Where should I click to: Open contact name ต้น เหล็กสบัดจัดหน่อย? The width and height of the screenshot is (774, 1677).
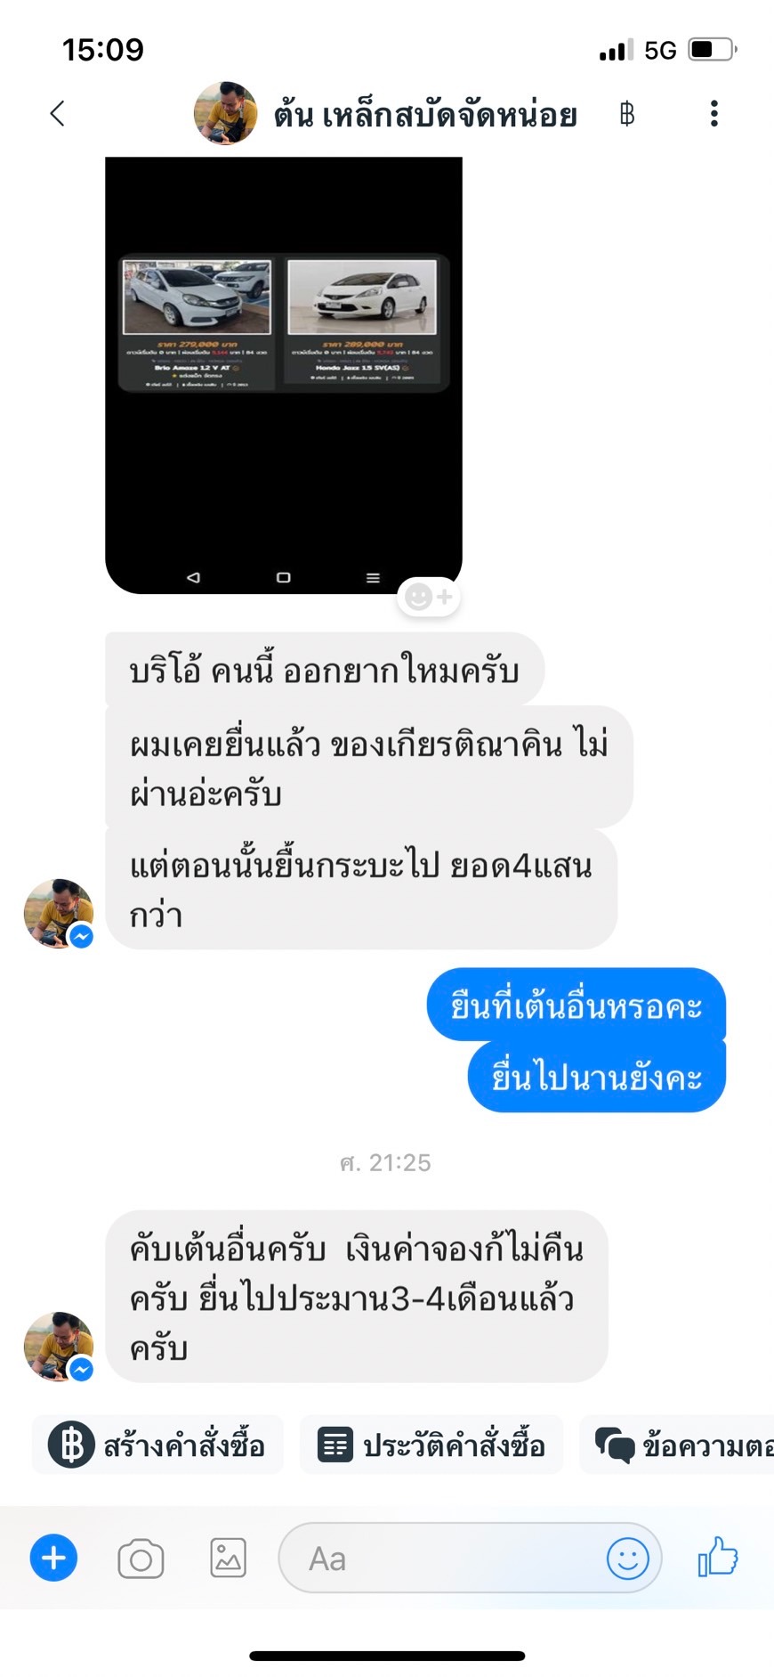425,115
